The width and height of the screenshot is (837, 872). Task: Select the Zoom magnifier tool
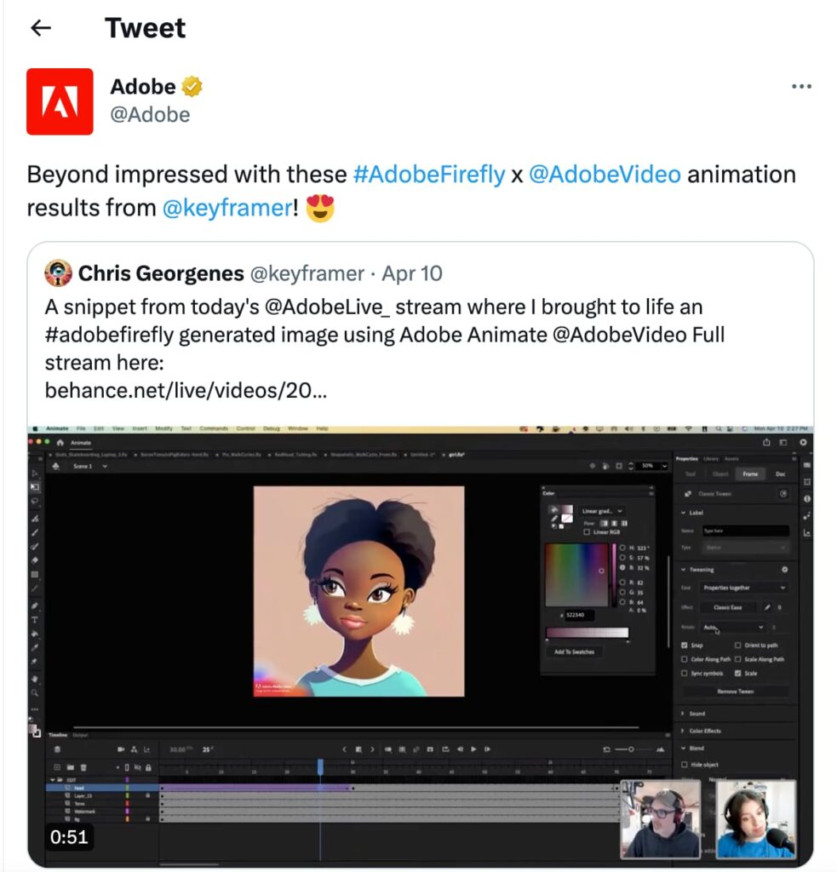pos(35,693)
